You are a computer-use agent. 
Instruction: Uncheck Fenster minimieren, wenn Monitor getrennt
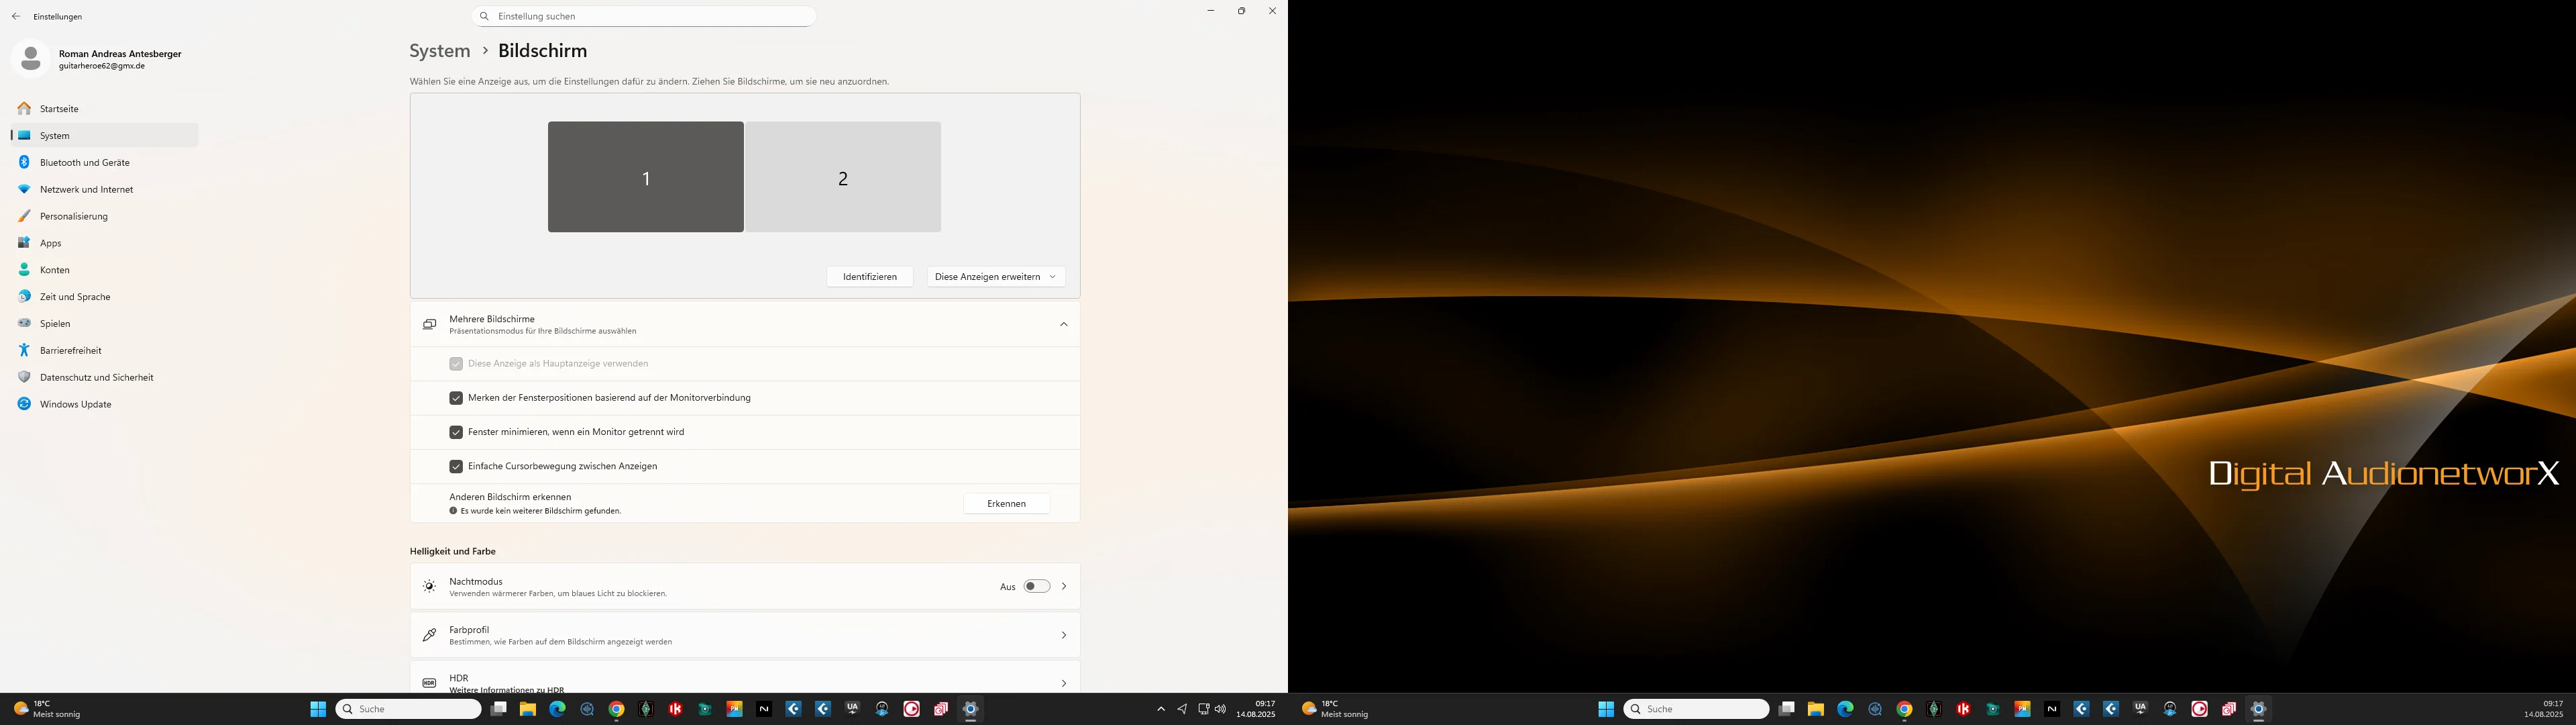pyautogui.click(x=456, y=432)
